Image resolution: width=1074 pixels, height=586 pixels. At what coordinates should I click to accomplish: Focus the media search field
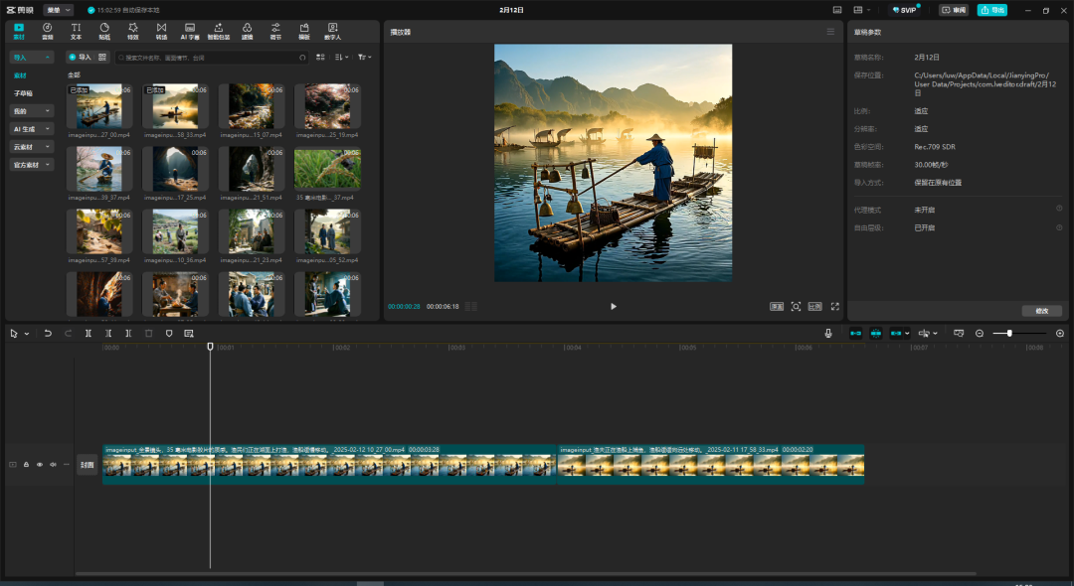pos(212,58)
